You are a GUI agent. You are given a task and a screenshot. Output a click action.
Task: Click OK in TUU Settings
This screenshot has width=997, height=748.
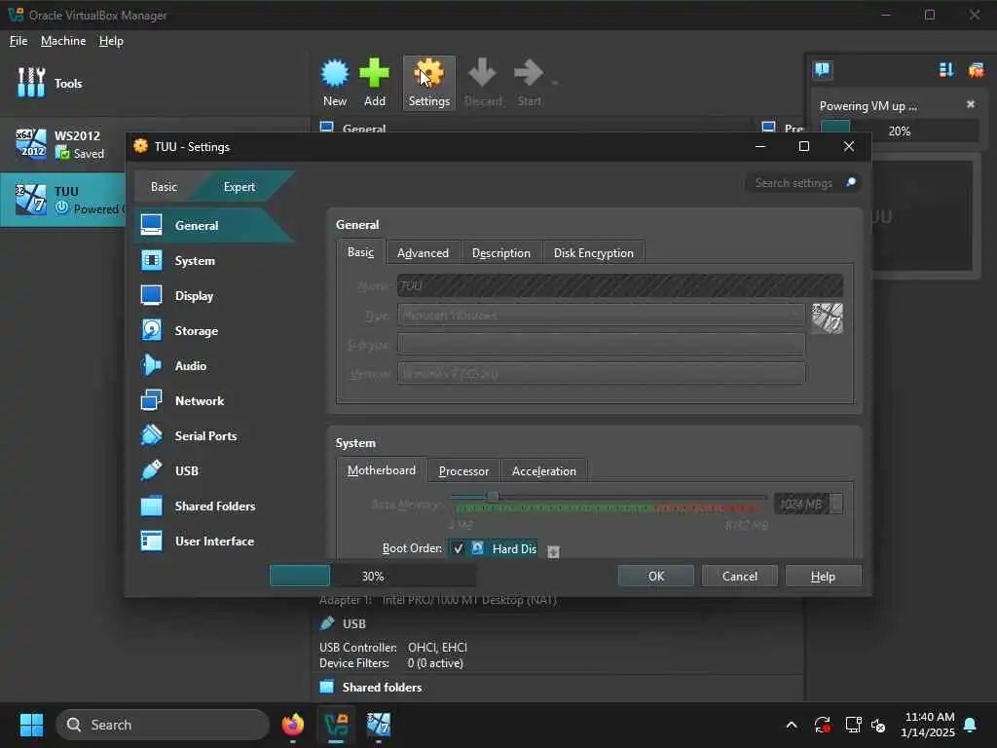click(655, 576)
